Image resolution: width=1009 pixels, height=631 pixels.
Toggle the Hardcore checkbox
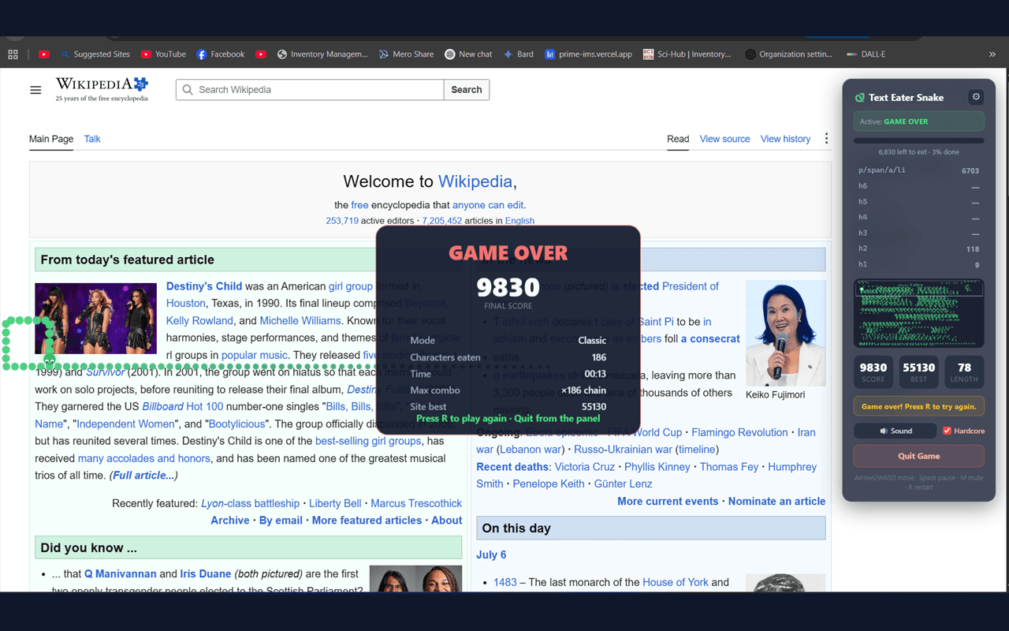click(x=948, y=431)
